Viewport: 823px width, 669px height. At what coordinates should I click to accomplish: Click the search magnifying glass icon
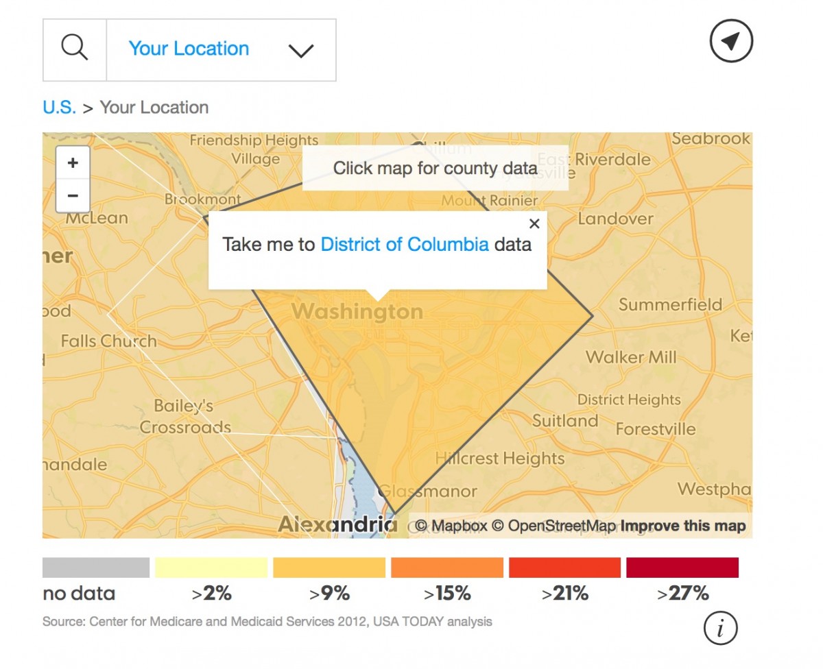[75, 50]
